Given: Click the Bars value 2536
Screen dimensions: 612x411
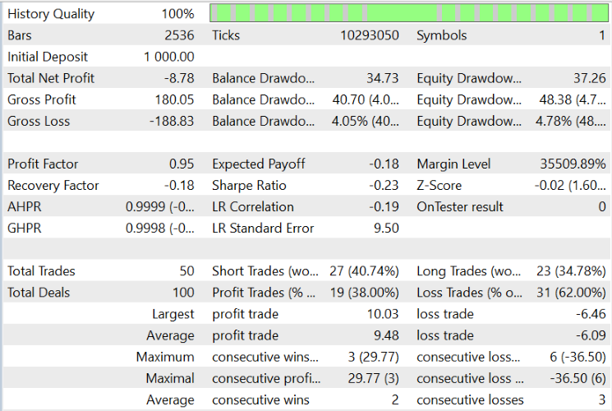Looking at the screenshot, I should (179, 35).
